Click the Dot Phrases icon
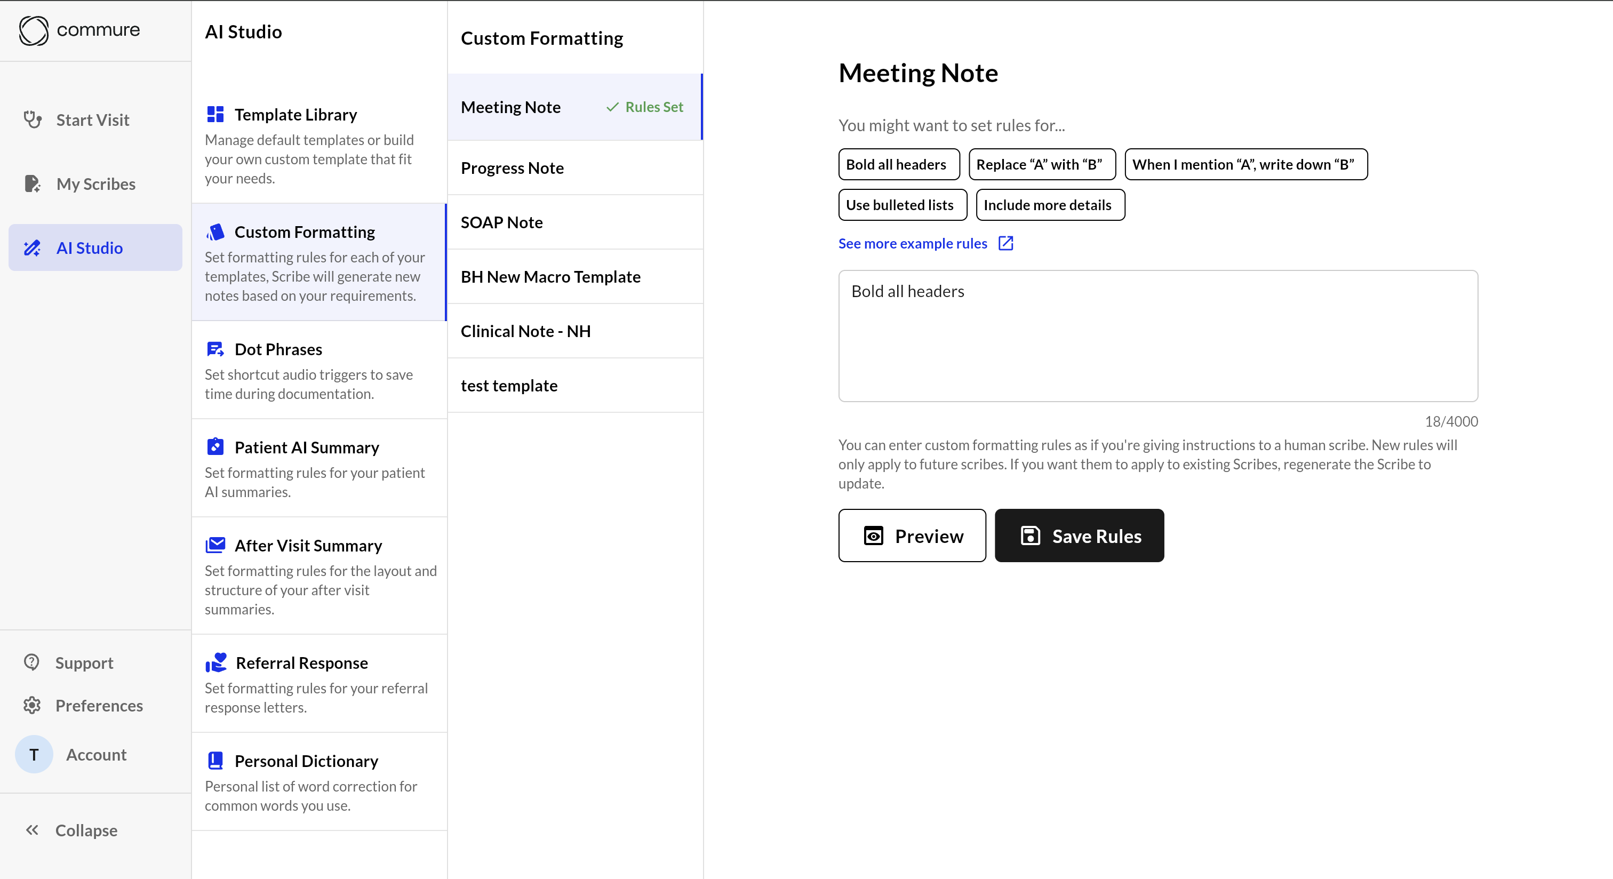Screen dimensions: 1613x879 215,349
